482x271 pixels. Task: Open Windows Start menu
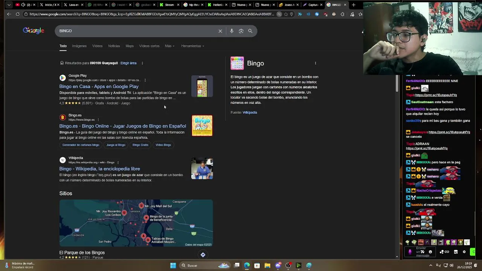[x=173, y=265]
